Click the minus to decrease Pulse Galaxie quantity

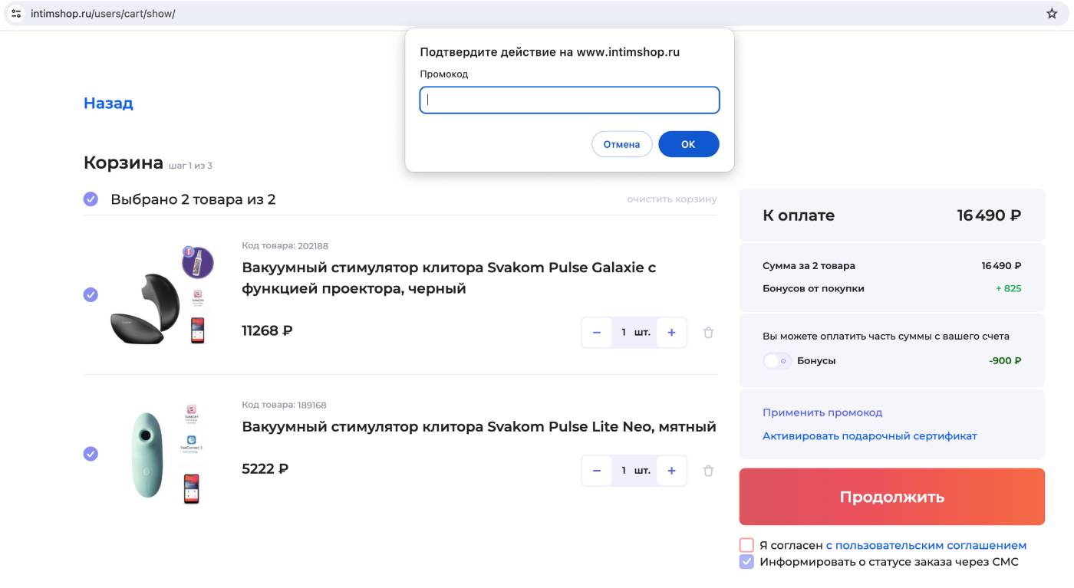[597, 332]
